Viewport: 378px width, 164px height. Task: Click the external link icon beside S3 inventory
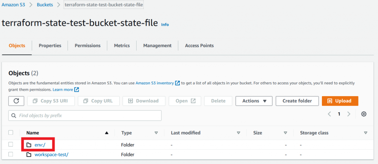click(x=178, y=83)
